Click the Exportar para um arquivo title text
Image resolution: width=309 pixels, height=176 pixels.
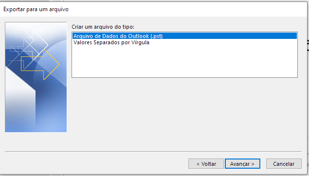tap(36, 9)
